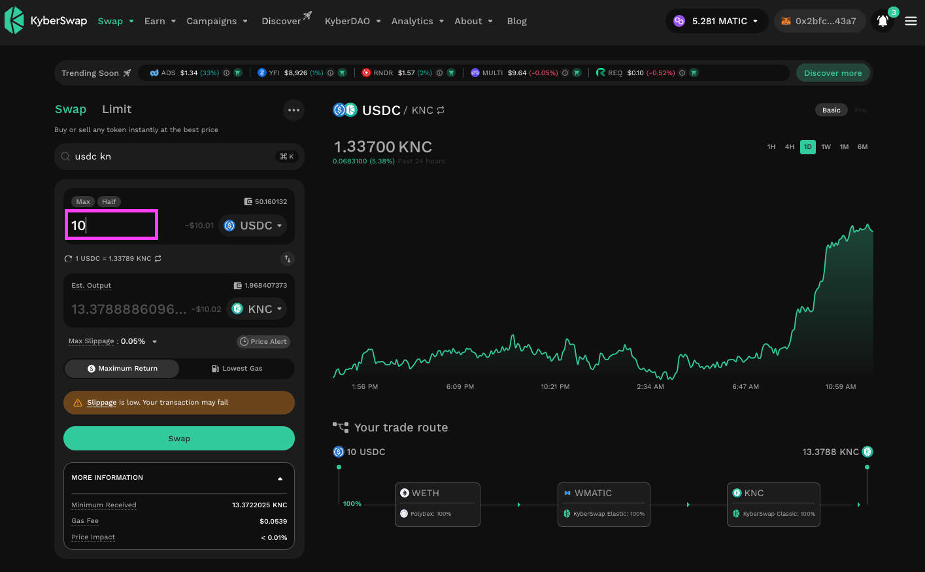Image resolution: width=925 pixels, height=572 pixels.
Task: Click the Price Alert clock button
Action: 263,341
